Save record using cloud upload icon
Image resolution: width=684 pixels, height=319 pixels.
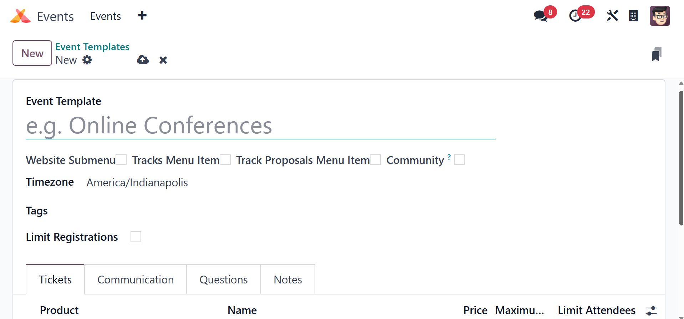coord(143,60)
